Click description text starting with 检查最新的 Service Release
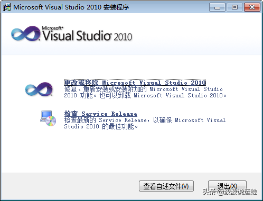The width and height of the screenshot is (263, 201). tap(145, 123)
